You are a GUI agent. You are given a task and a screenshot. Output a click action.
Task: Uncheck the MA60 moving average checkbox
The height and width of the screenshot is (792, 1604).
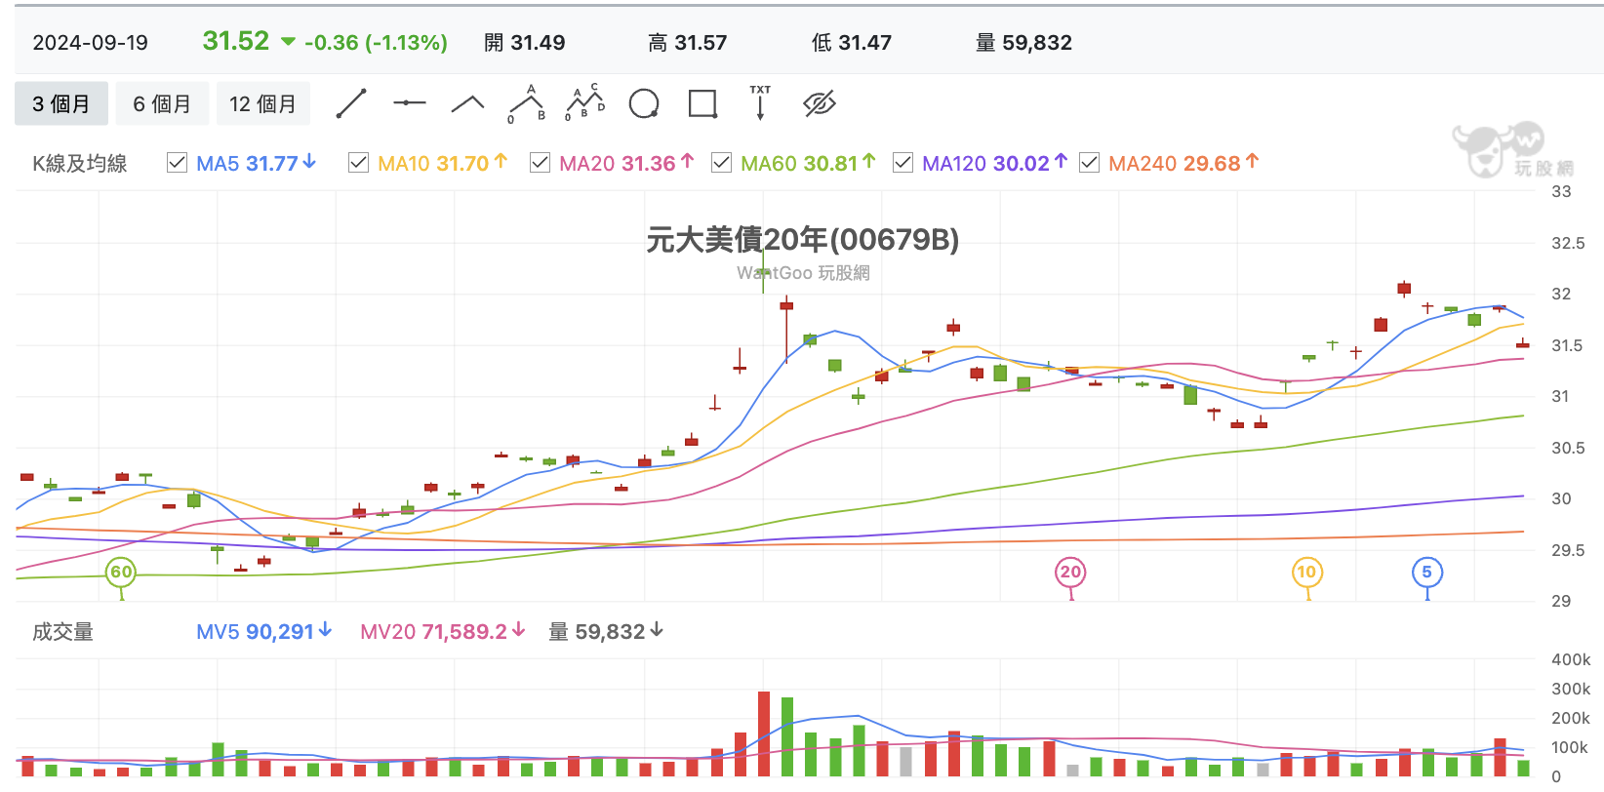721,163
